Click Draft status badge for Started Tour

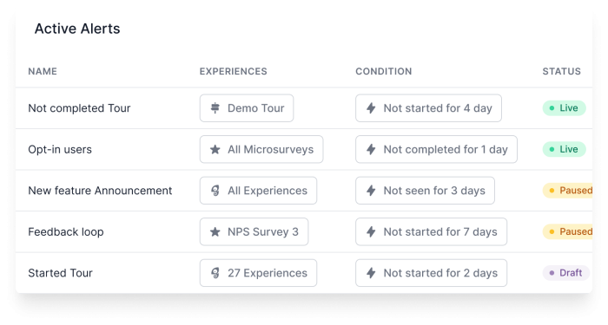pyautogui.click(x=566, y=273)
